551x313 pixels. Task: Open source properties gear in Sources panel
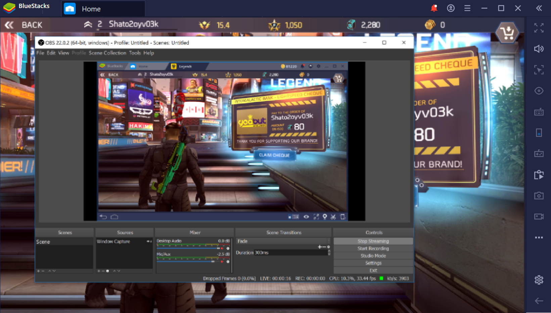pos(107,271)
